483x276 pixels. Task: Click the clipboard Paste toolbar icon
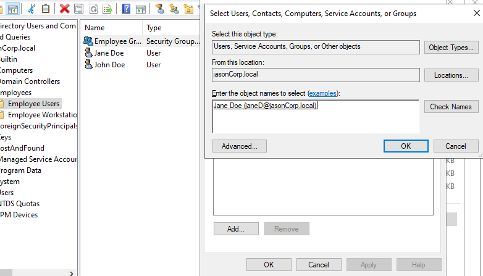click(x=46, y=9)
